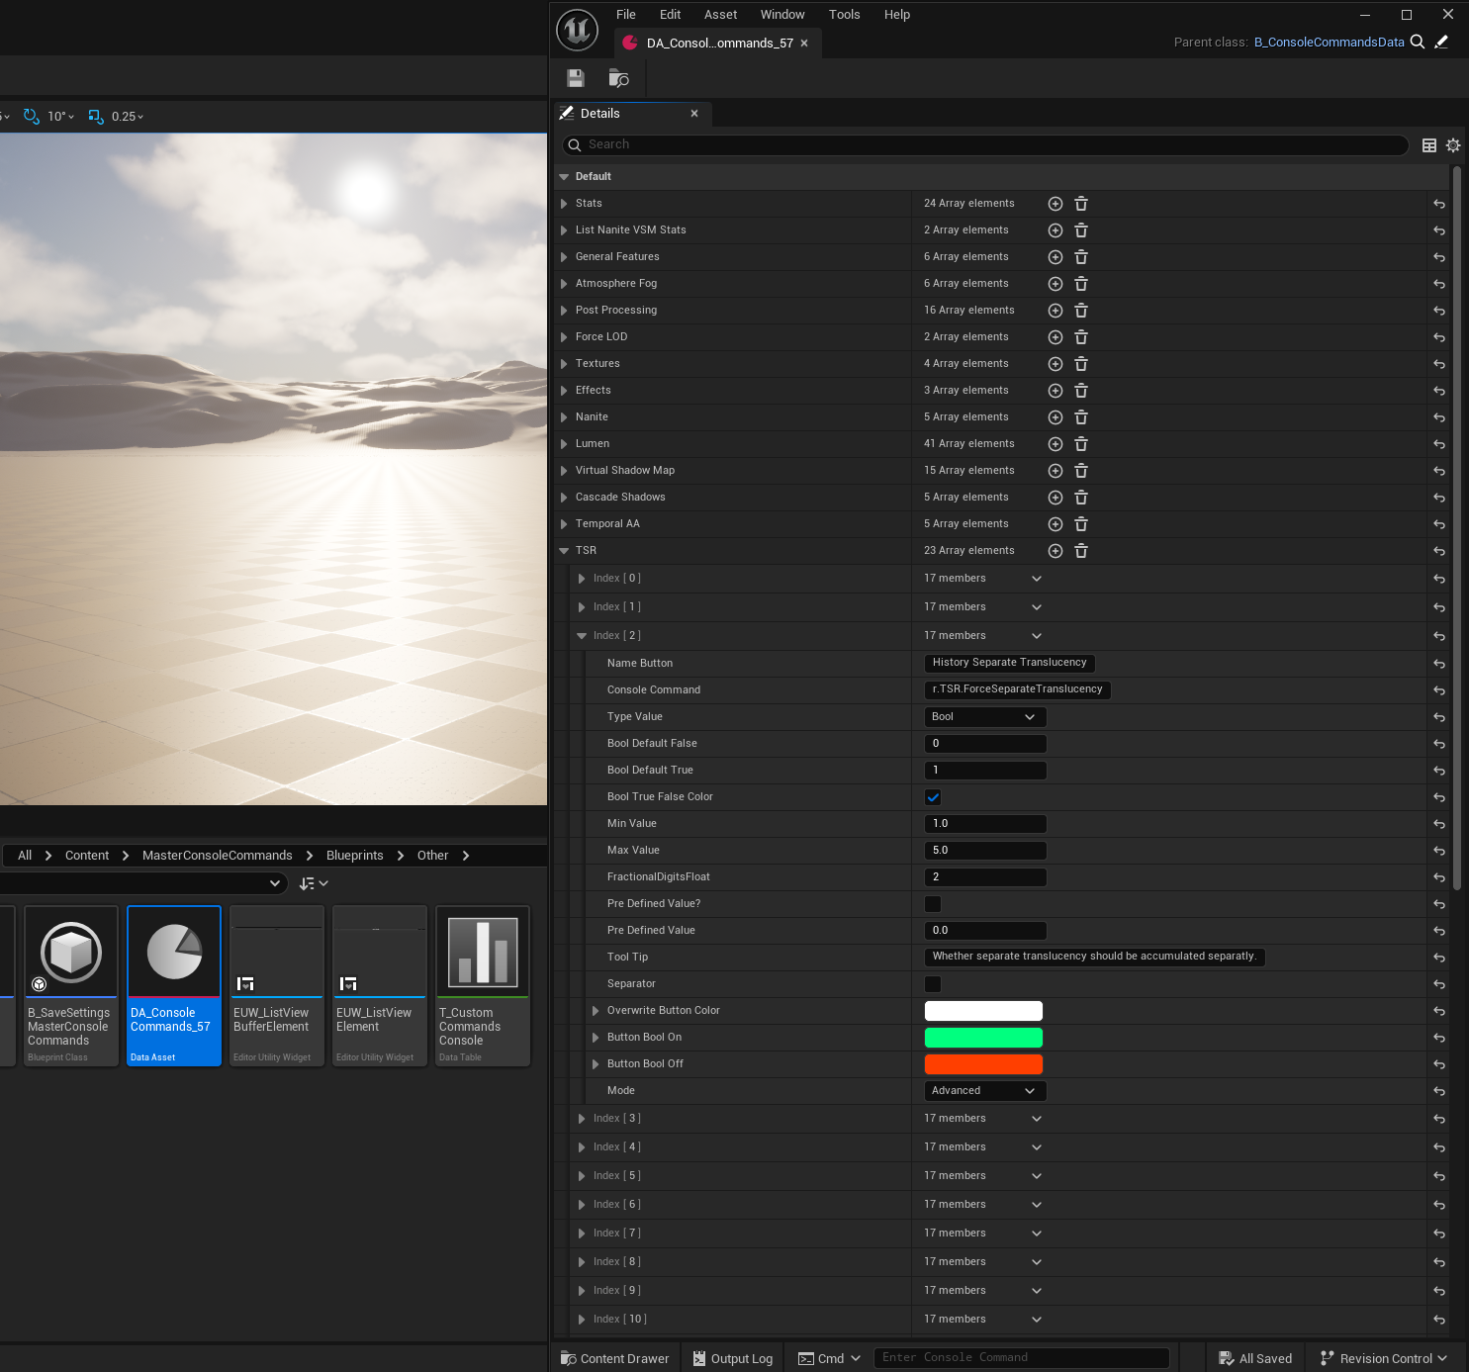Toggle the Bool True False Color checkbox

coord(933,797)
